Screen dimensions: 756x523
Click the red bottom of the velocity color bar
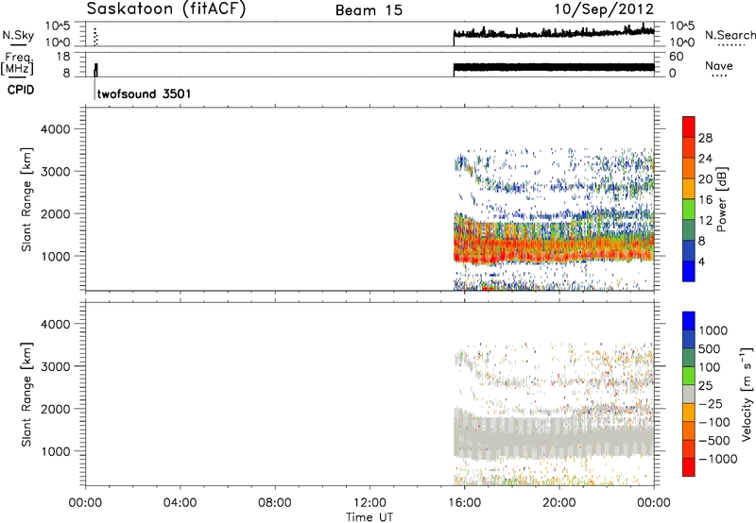pos(689,467)
